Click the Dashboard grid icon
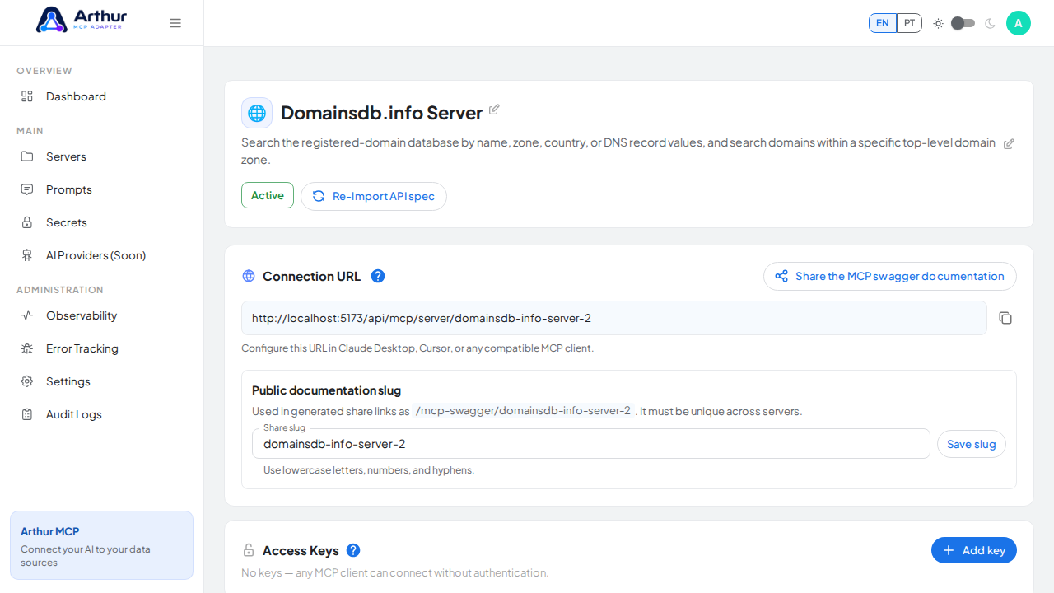This screenshot has width=1054, height=593. 27,96
